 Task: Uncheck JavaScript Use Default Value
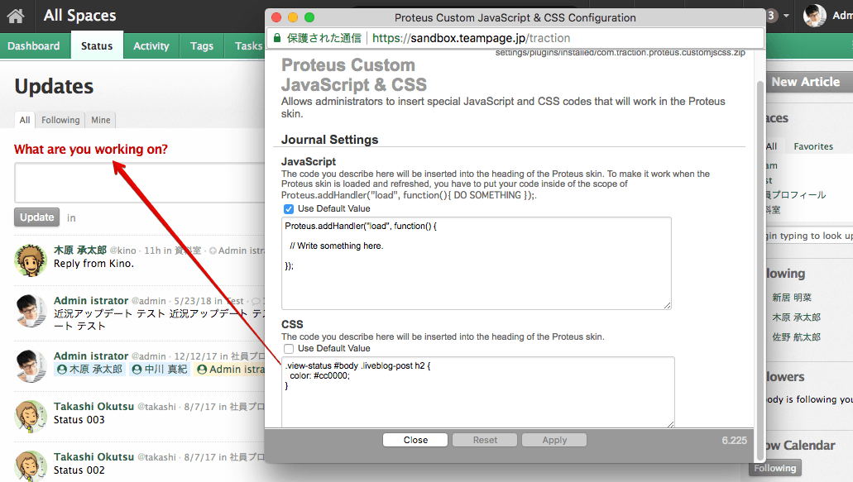coord(288,209)
